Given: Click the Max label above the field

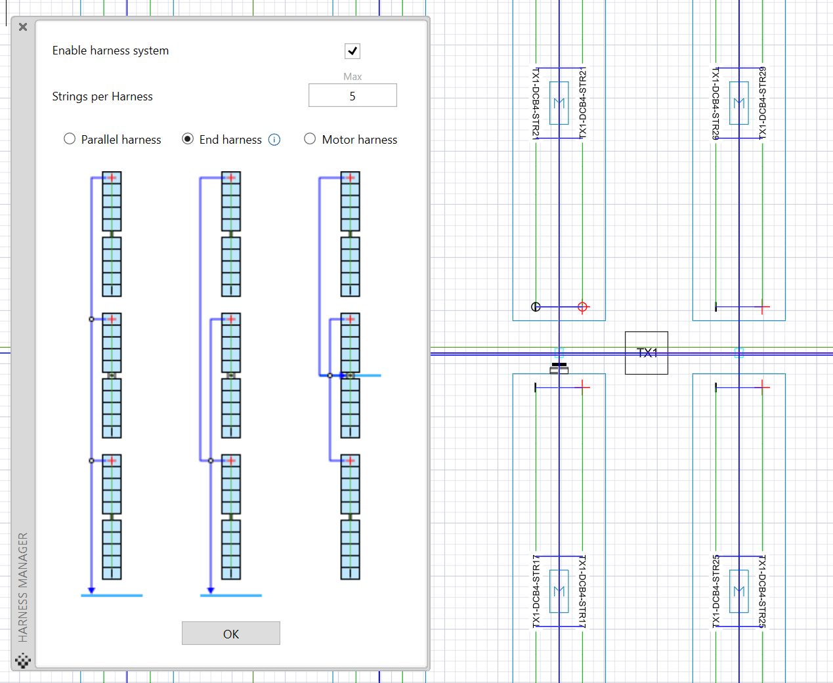Looking at the screenshot, I should pos(352,77).
